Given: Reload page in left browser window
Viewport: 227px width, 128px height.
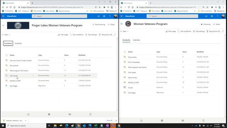Looking at the screenshot, I should pyautogui.click(x=11, y=7).
